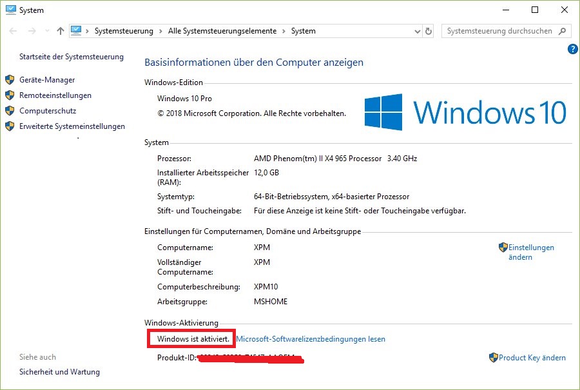The image size is (580, 390).
Task: Click the shield icon beside Einstellungen ändern
Action: (503, 247)
